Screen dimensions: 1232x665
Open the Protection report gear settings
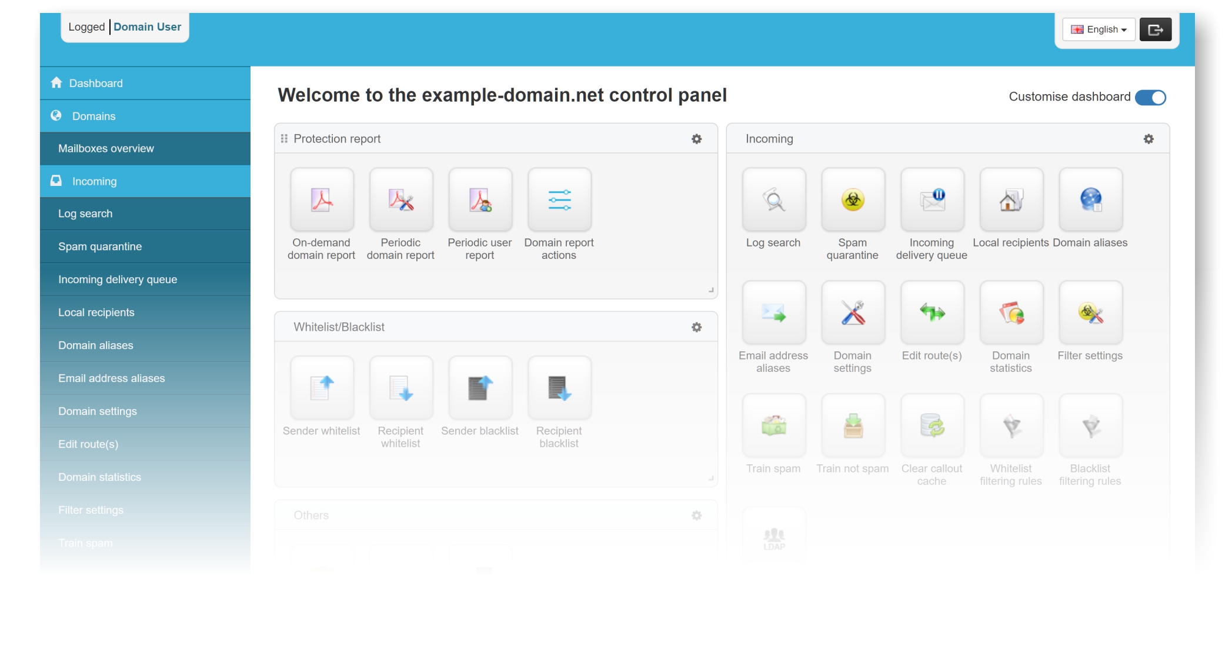pos(696,139)
